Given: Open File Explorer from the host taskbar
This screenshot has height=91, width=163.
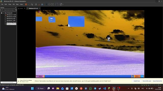Looking at the screenshot, I should (x=58, y=88).
